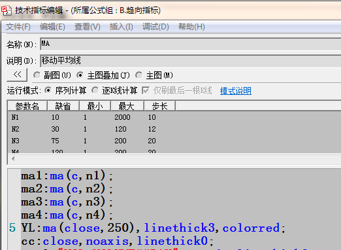Image resolution: width=341 pixels, height=250 pixels.
Task: Click line number 5 in gutter
Action: (x=12, y=228)
